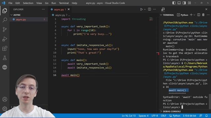The height and width of the screenshot is (118, 211).
Task: Open the Run menu
Action: (53, 3)
